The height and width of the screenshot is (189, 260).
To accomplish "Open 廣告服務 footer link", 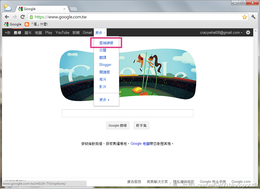I will [x=134, y=182].
